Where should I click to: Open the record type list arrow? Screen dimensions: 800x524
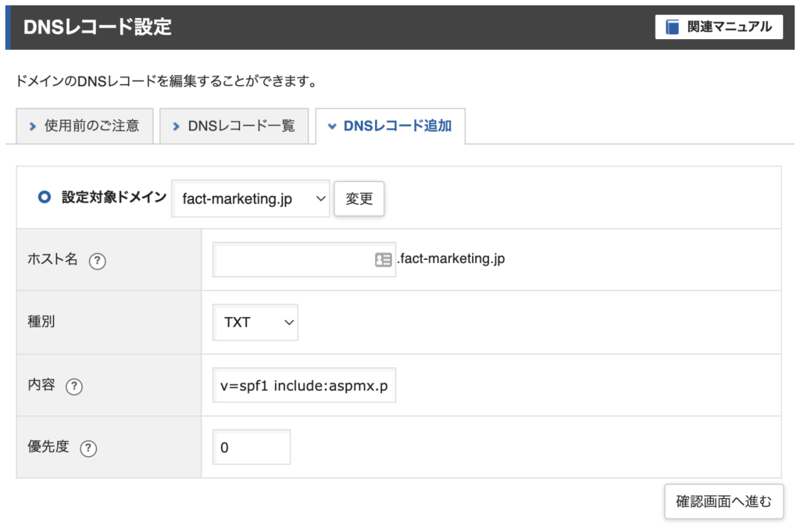(x=287, y=322)
